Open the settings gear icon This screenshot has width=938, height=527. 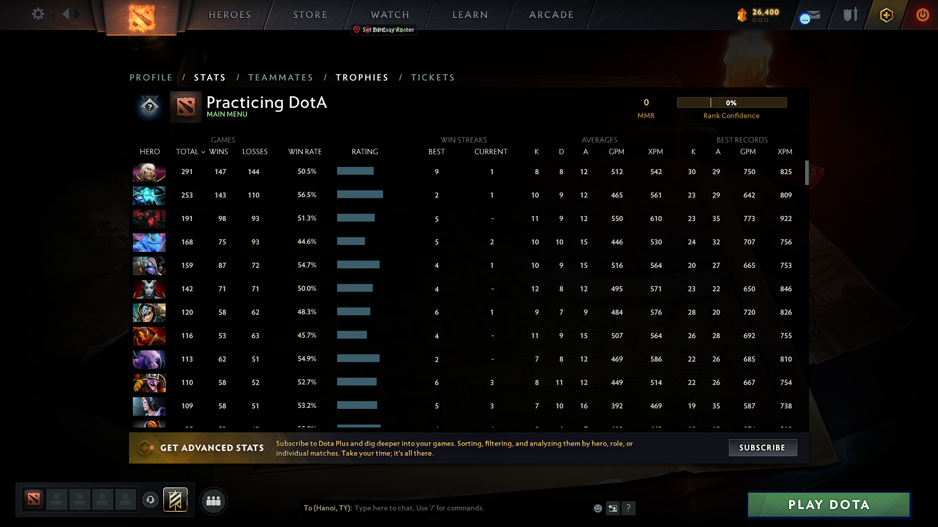38,14
